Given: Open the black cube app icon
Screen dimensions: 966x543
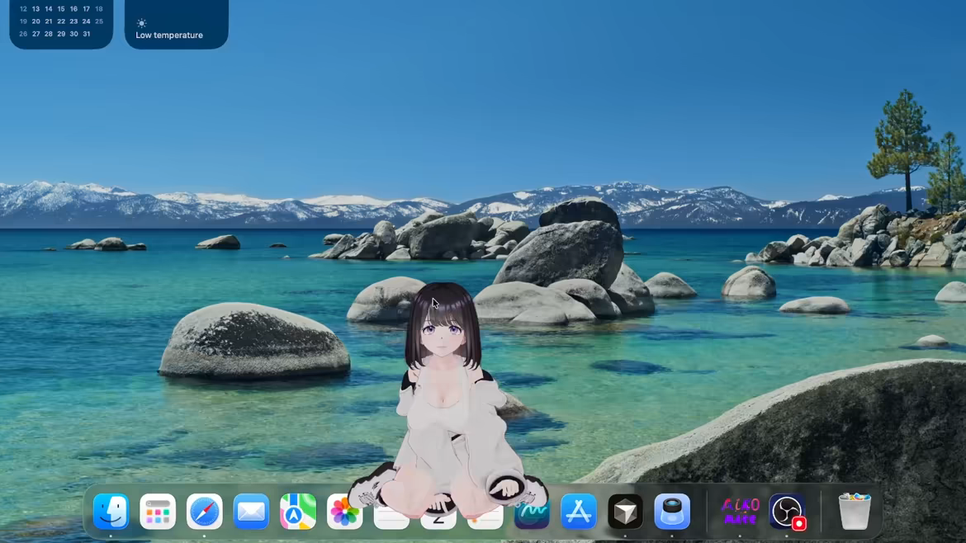Looking at the screenshot, I should (625, 511).
